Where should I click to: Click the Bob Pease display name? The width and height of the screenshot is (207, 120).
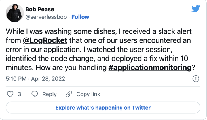[x=40, y=9]
